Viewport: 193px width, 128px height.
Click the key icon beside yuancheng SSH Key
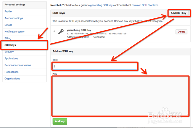point(61,32)
